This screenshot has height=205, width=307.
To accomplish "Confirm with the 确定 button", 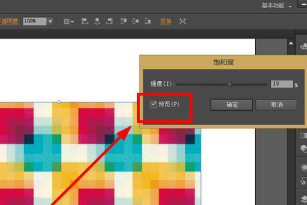I will [232, 105].
